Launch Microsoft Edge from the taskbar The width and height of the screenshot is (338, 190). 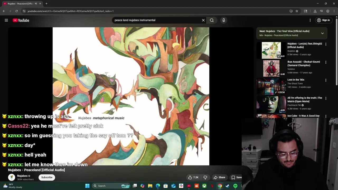(x=158, y=186)
